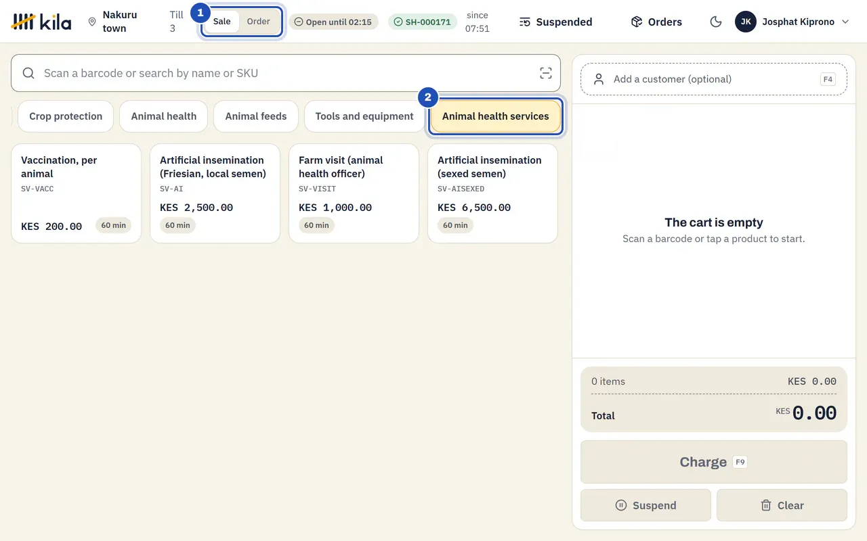Screen dimensions: 867x541
Task: Click the Suspend button
Action: tap(646, 505)
